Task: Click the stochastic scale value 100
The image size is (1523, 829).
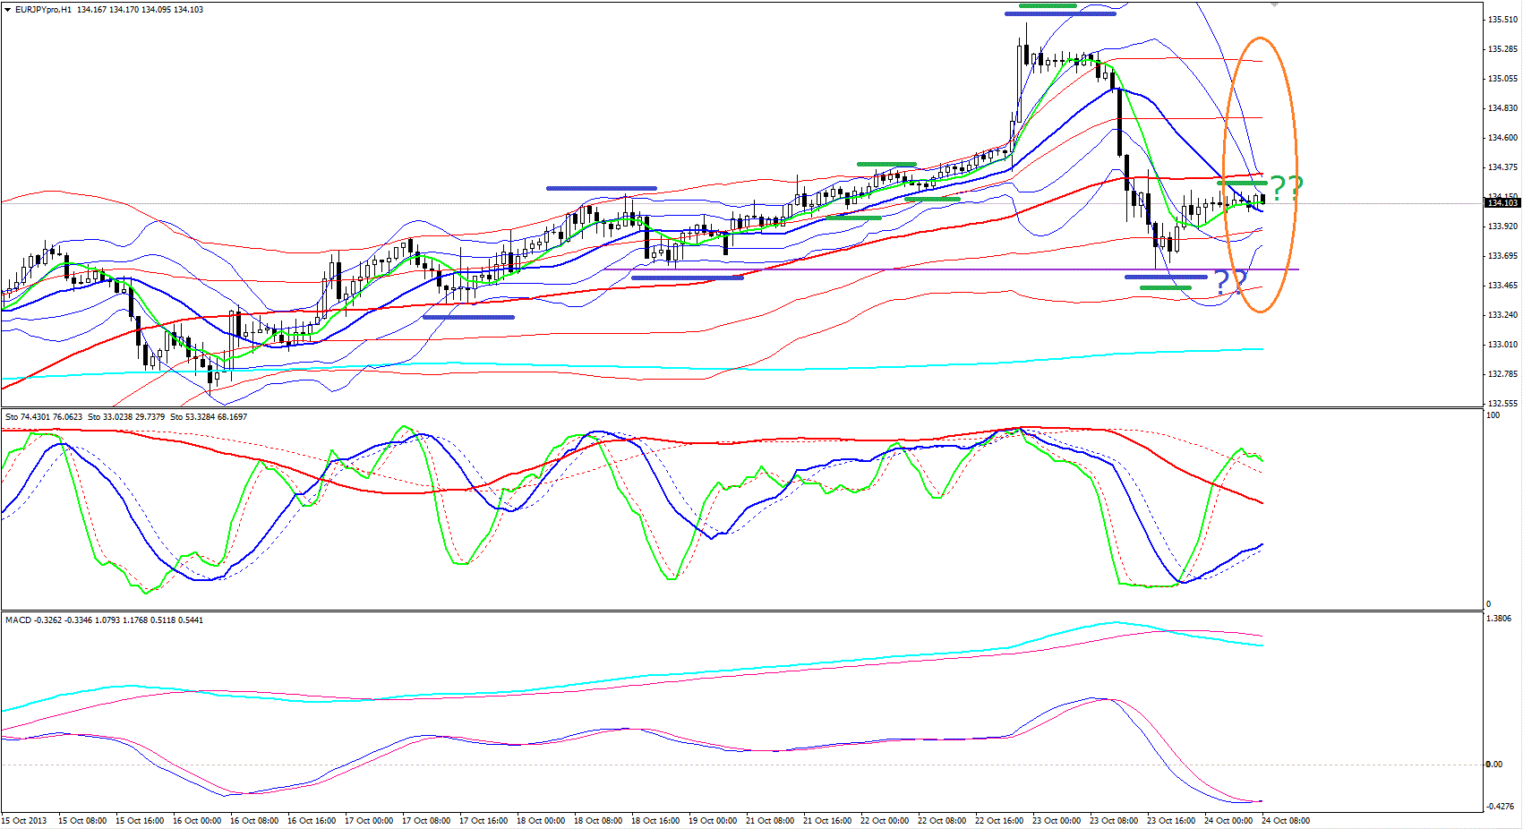Action: 1493,415
